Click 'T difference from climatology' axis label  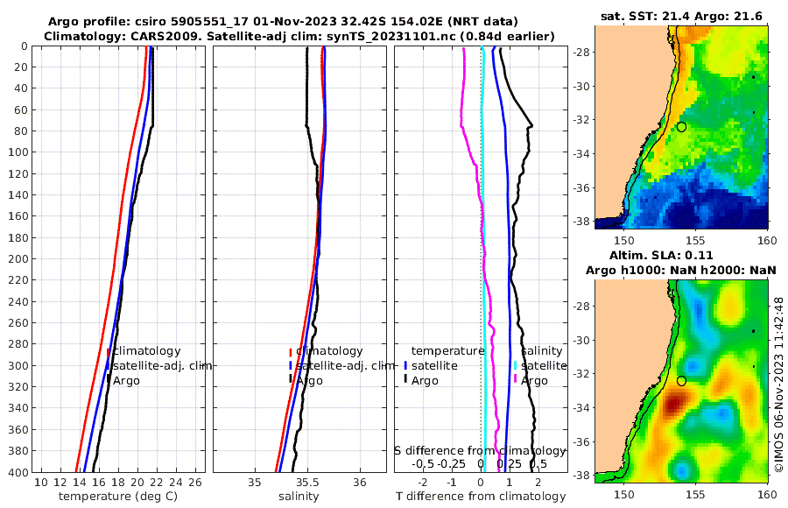point(481,497)
